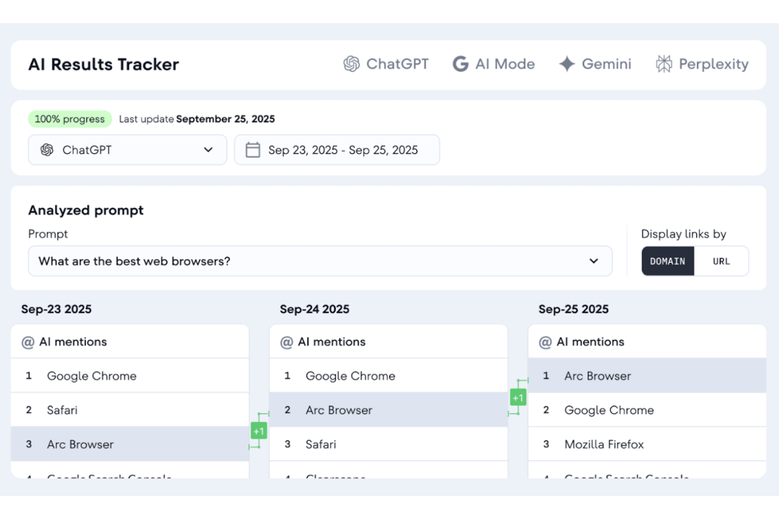Select ChatGPT in the top navigation
The image size is (779, 519).
tap(386, 64)
